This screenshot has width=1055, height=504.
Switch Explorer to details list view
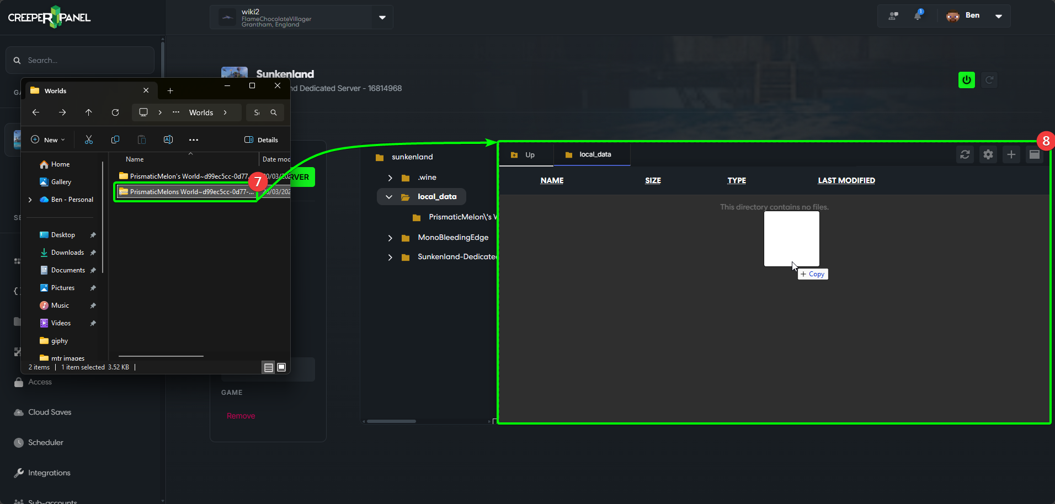(x=269, y=367)
